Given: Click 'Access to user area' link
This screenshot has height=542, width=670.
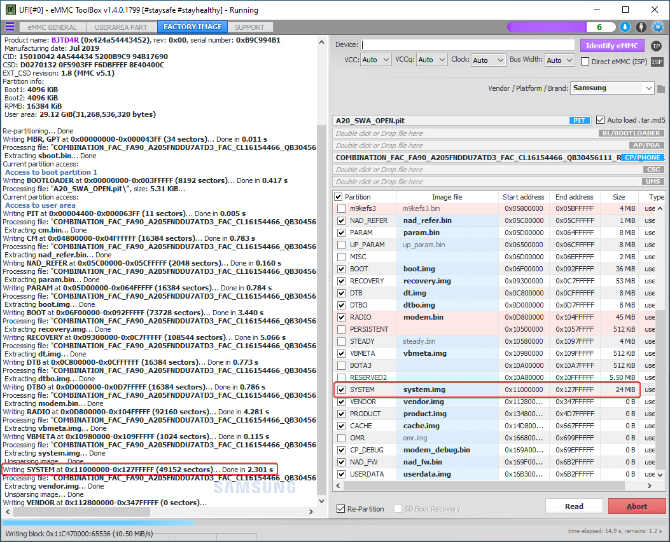Looking at the screenshot, I should pos(40,205).
